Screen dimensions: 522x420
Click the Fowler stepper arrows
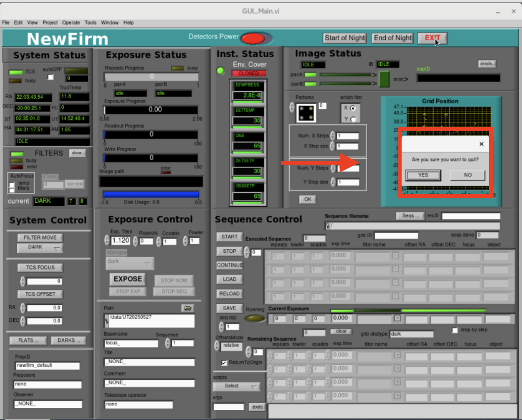[x=185, y=241]
